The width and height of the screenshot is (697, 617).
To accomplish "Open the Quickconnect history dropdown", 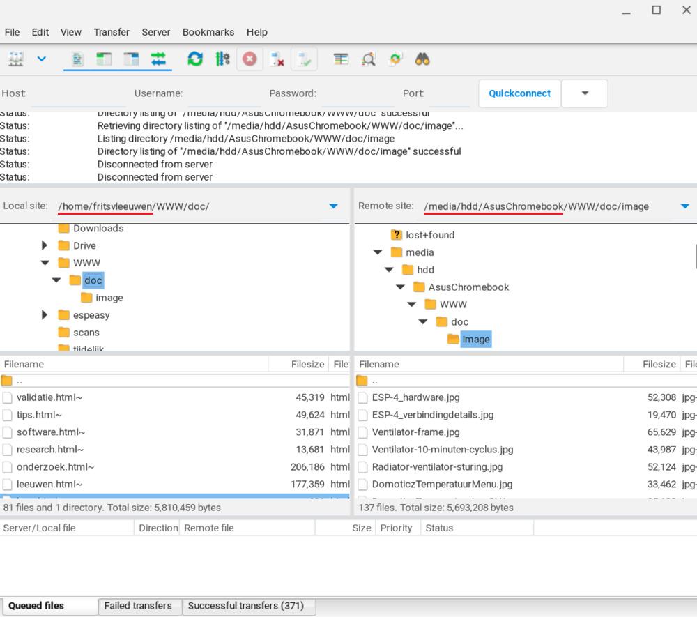I will pos(585,93).
